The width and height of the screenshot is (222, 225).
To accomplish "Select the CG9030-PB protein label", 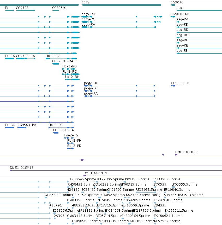I will click(180, 83).
